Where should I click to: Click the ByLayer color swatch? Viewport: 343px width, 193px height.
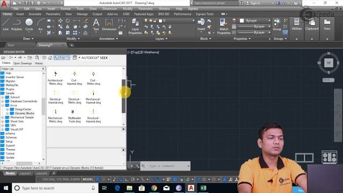point(242,20)
